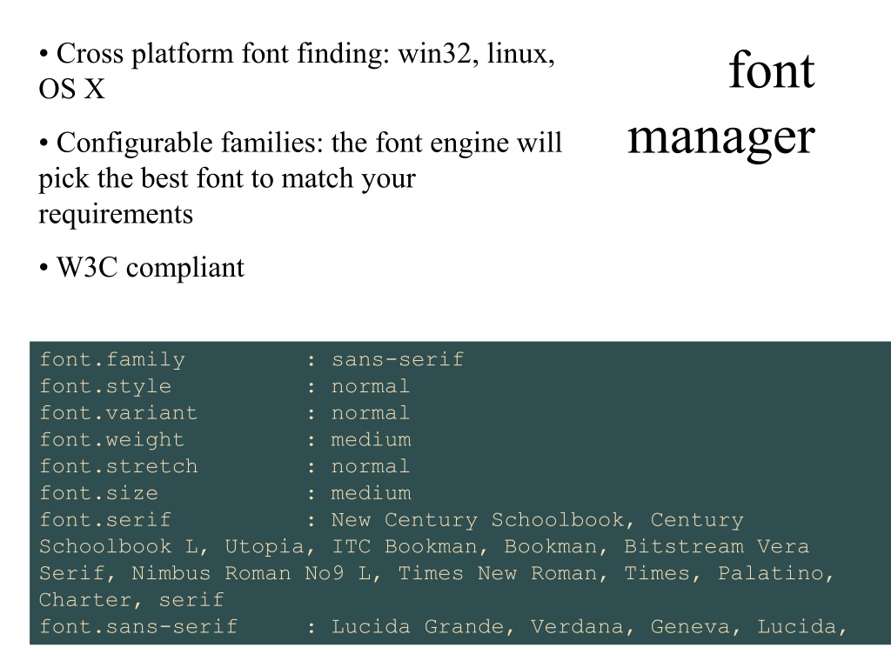
Task: Click 'New Century Schoolbook' in the serif list
Action: [x=478, y=520]
